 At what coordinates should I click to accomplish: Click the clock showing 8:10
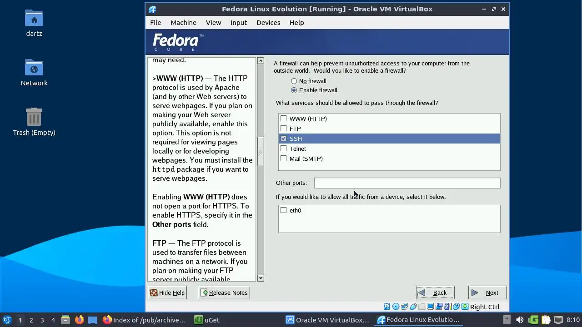[x=573, y=320]
